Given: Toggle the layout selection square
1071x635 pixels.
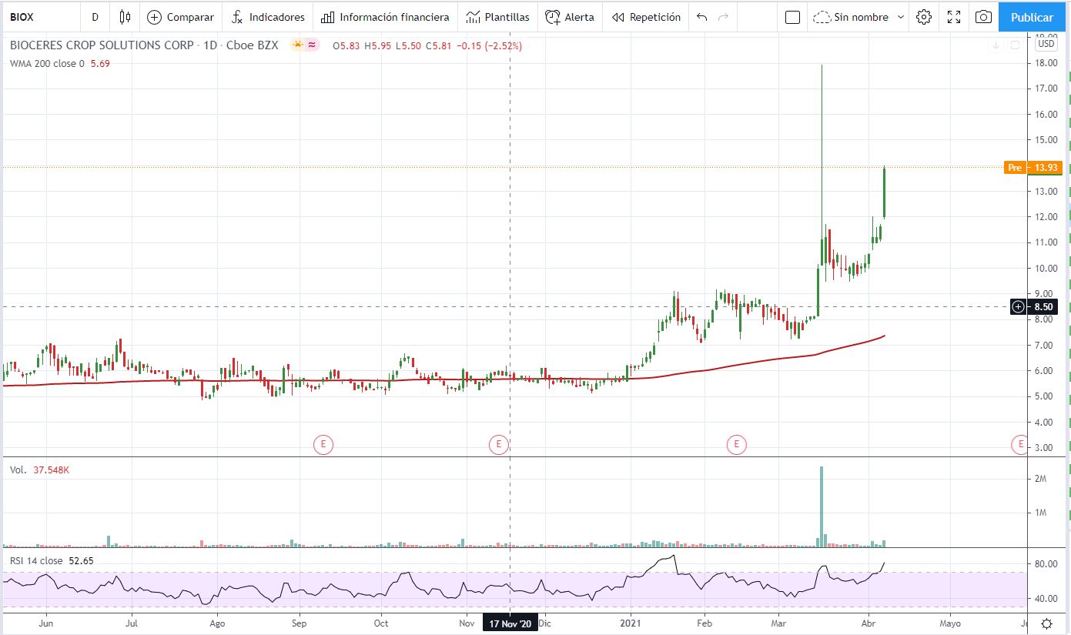Looking at the screenshot, I should point(792,17).
